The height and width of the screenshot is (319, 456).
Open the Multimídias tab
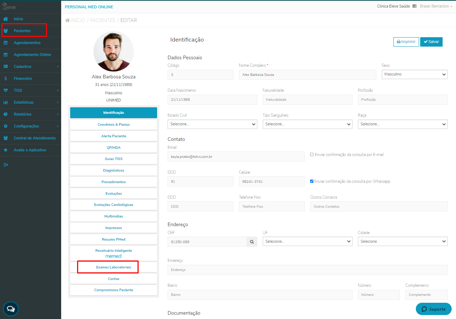click(x=114, y=216)
